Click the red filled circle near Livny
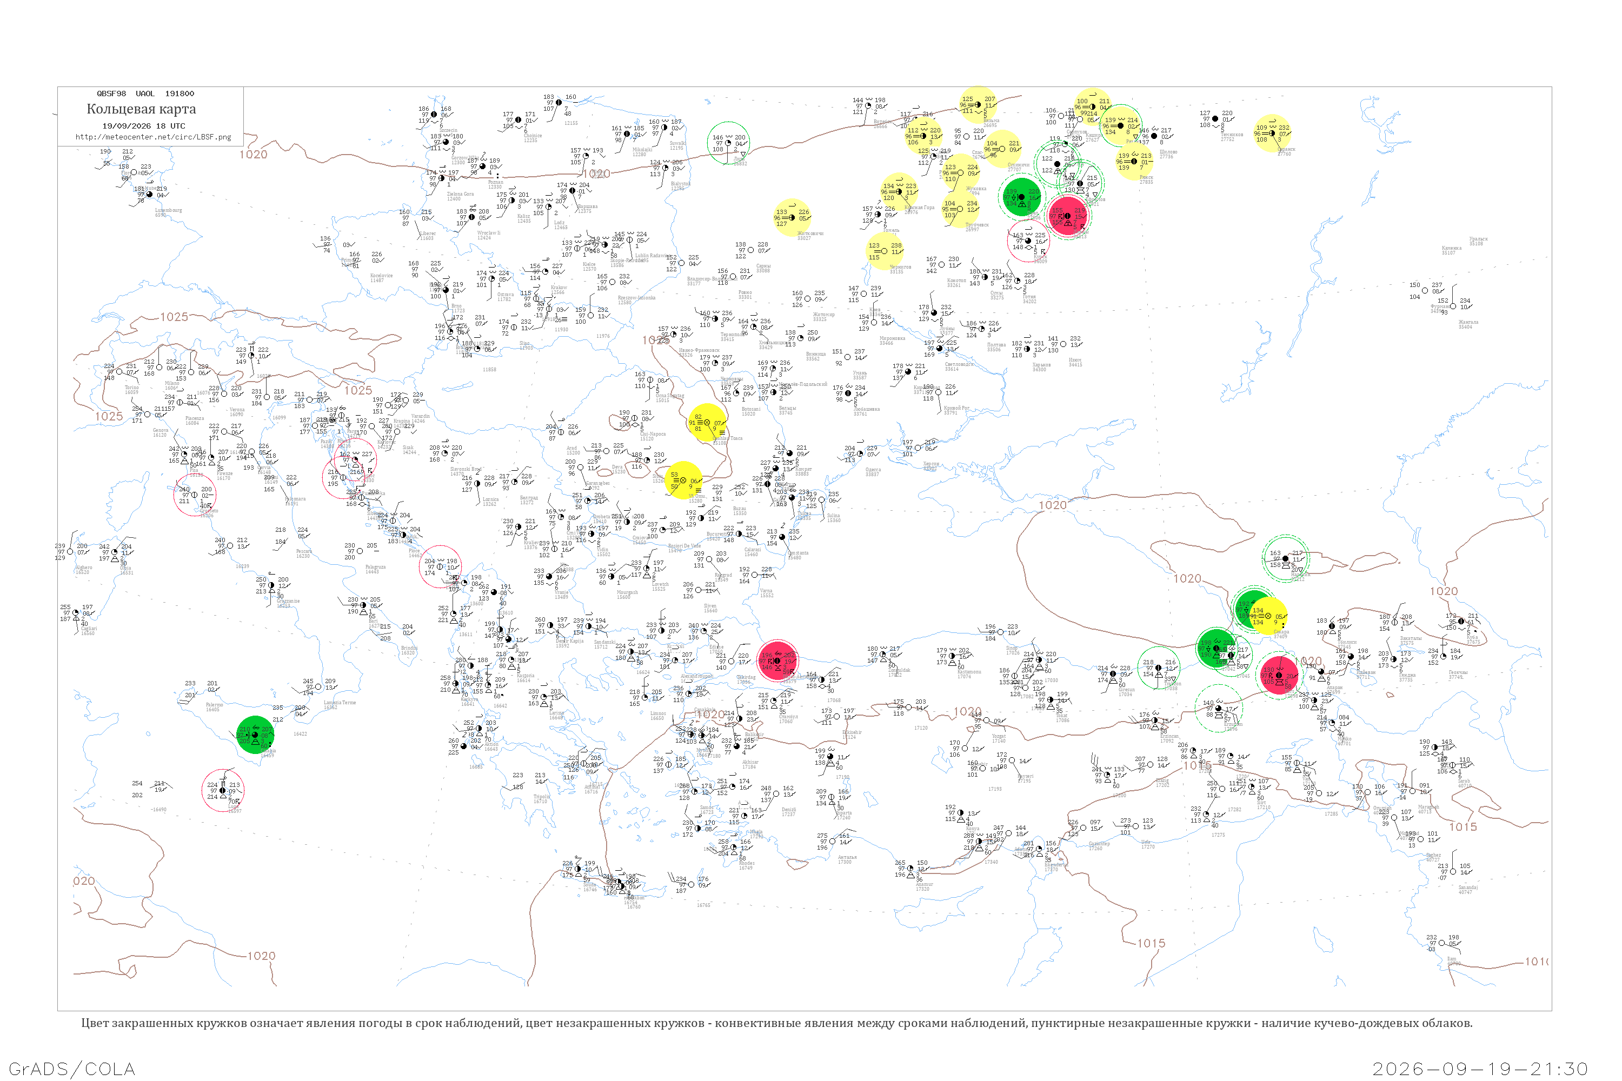The image size is (1622, 1081). 1068,216
